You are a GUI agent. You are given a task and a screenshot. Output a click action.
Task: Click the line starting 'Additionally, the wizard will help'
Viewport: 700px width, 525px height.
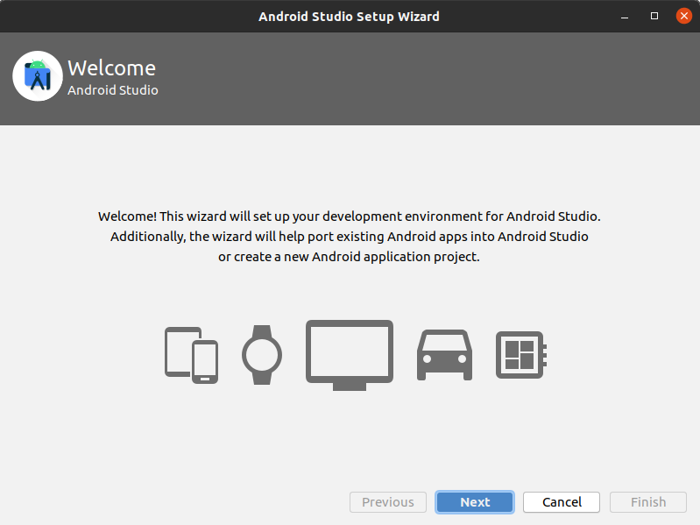[x=350, y=237]
